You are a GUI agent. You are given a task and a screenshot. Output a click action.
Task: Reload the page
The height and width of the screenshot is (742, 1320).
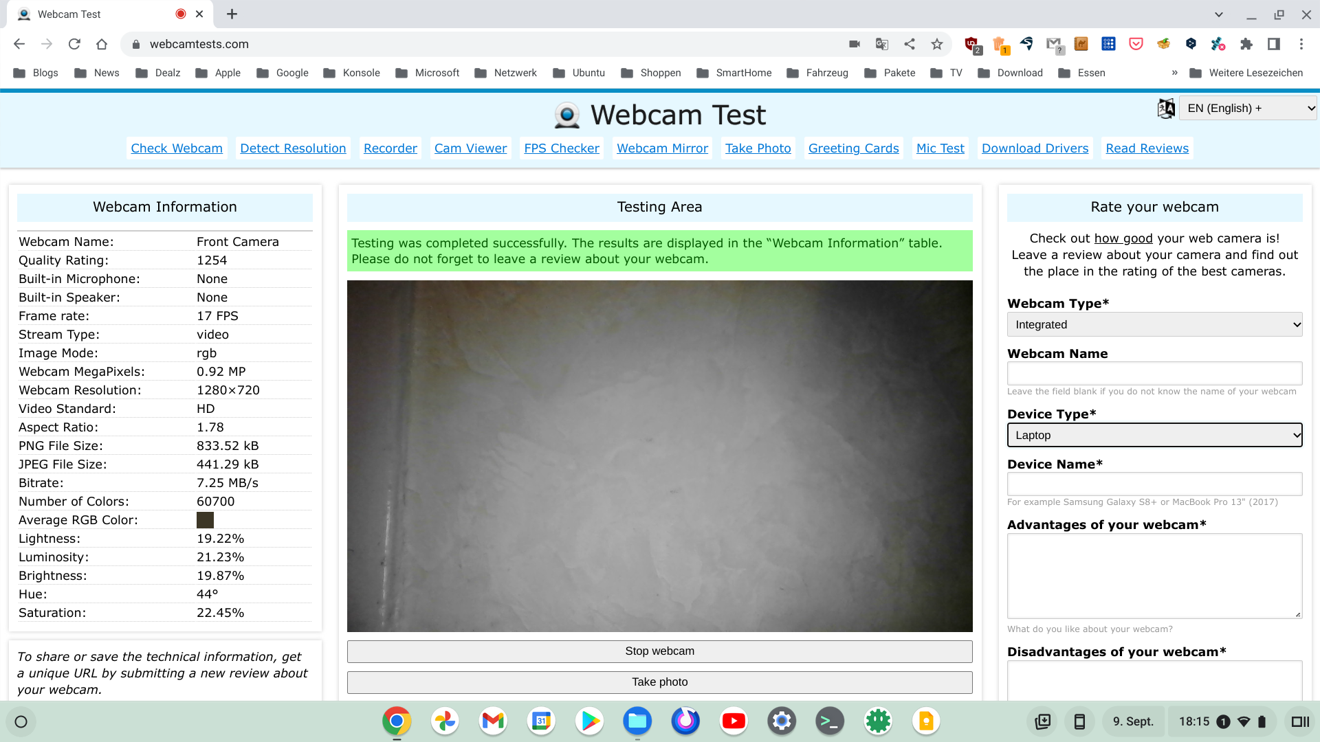tap(74, 44)
